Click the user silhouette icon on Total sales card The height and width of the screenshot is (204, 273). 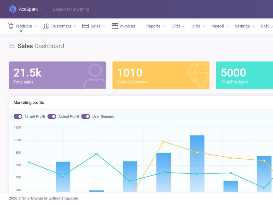tap(95, 76)
